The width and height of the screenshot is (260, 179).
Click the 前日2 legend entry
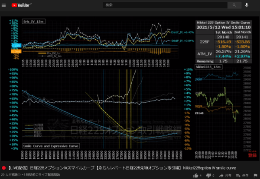click(x=33, y=136)
